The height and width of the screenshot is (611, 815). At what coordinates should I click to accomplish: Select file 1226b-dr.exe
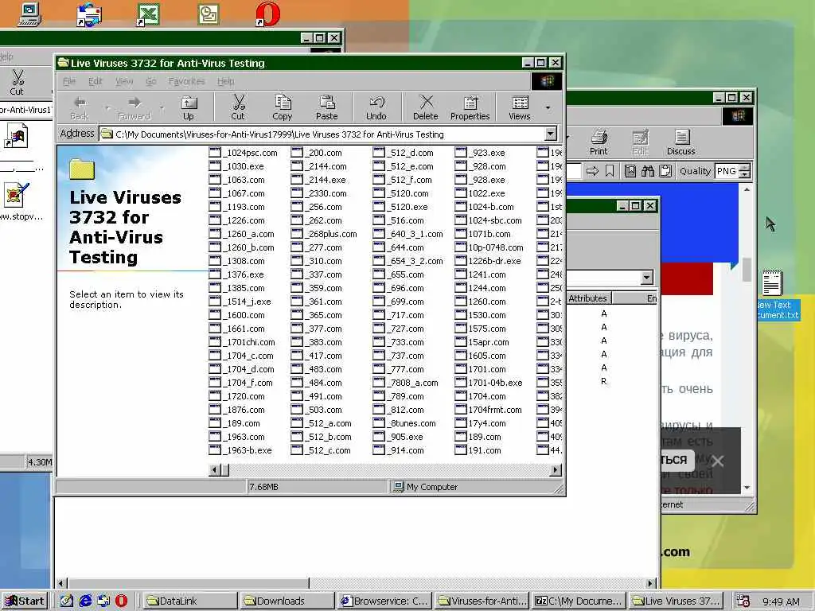488,261
